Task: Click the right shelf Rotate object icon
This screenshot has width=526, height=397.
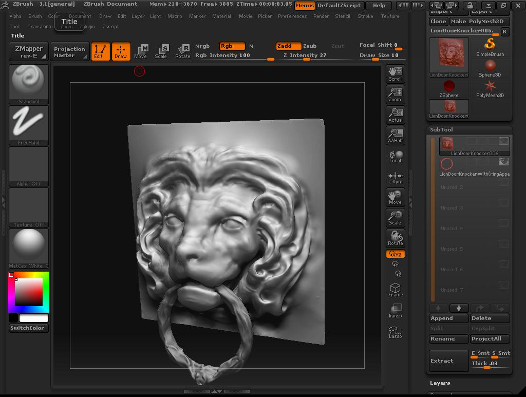Action: 395,238
